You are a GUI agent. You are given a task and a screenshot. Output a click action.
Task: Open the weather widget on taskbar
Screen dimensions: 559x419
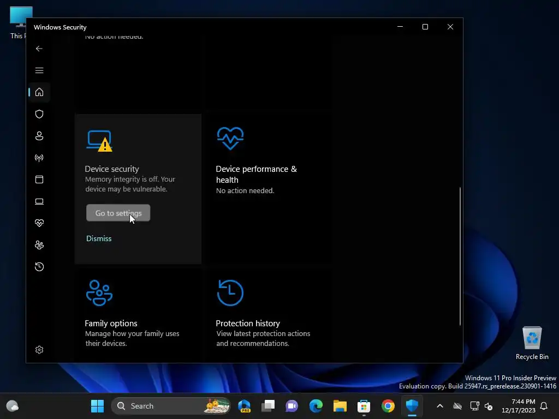[x=13, y=406]
